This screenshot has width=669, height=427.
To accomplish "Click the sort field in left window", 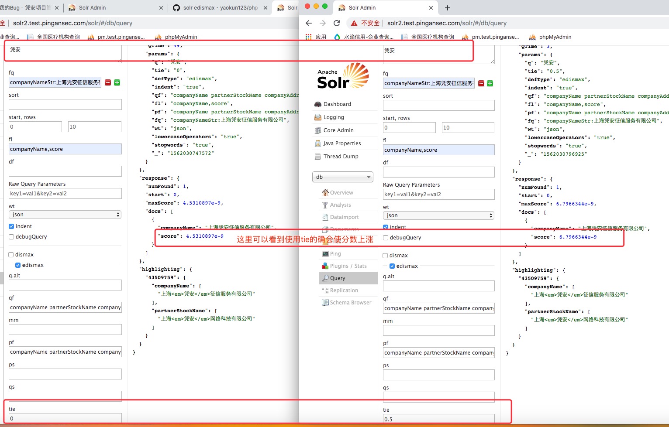I will click(x=65, y=105).
